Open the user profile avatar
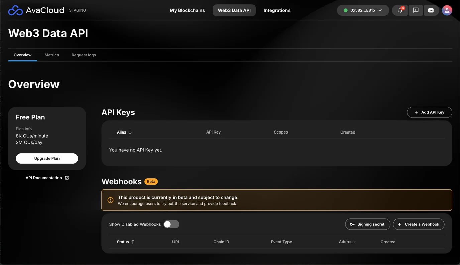The height and width of the screenshot is (265, 460). coord(447,10)
